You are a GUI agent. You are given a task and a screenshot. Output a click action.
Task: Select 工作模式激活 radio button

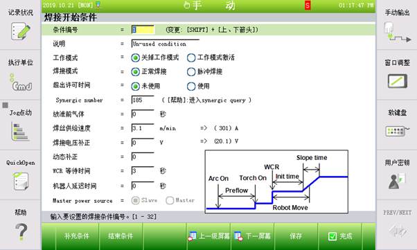coord(191,57)
